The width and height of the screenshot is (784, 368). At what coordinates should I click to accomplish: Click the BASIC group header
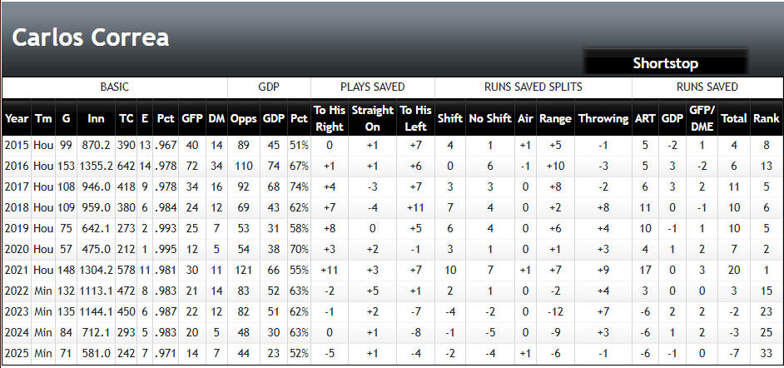point(114,87)
